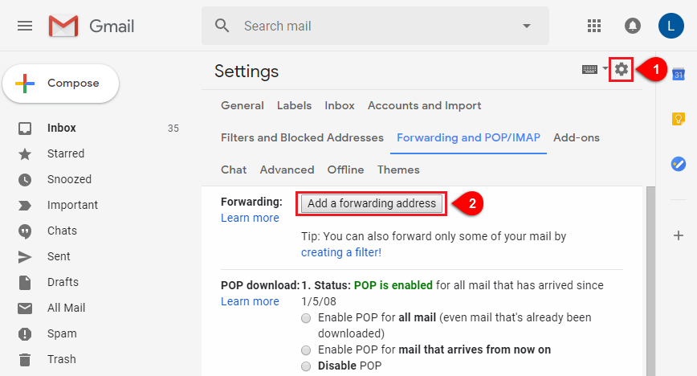Open the main menu hamburger icon
Image resolution: width=697 pixels, height=376 pixels.
[x=25, y=26]
